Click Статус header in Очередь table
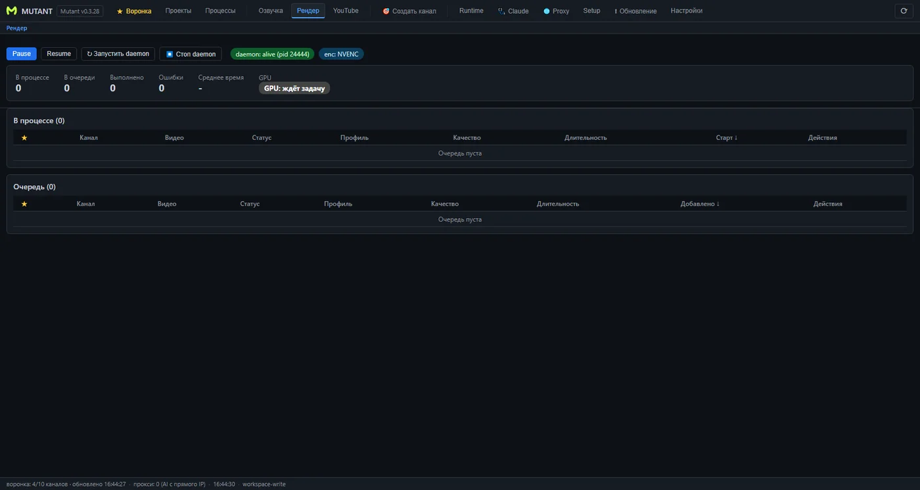This screenshot has width=920, height=490. (x=250, y=204)
